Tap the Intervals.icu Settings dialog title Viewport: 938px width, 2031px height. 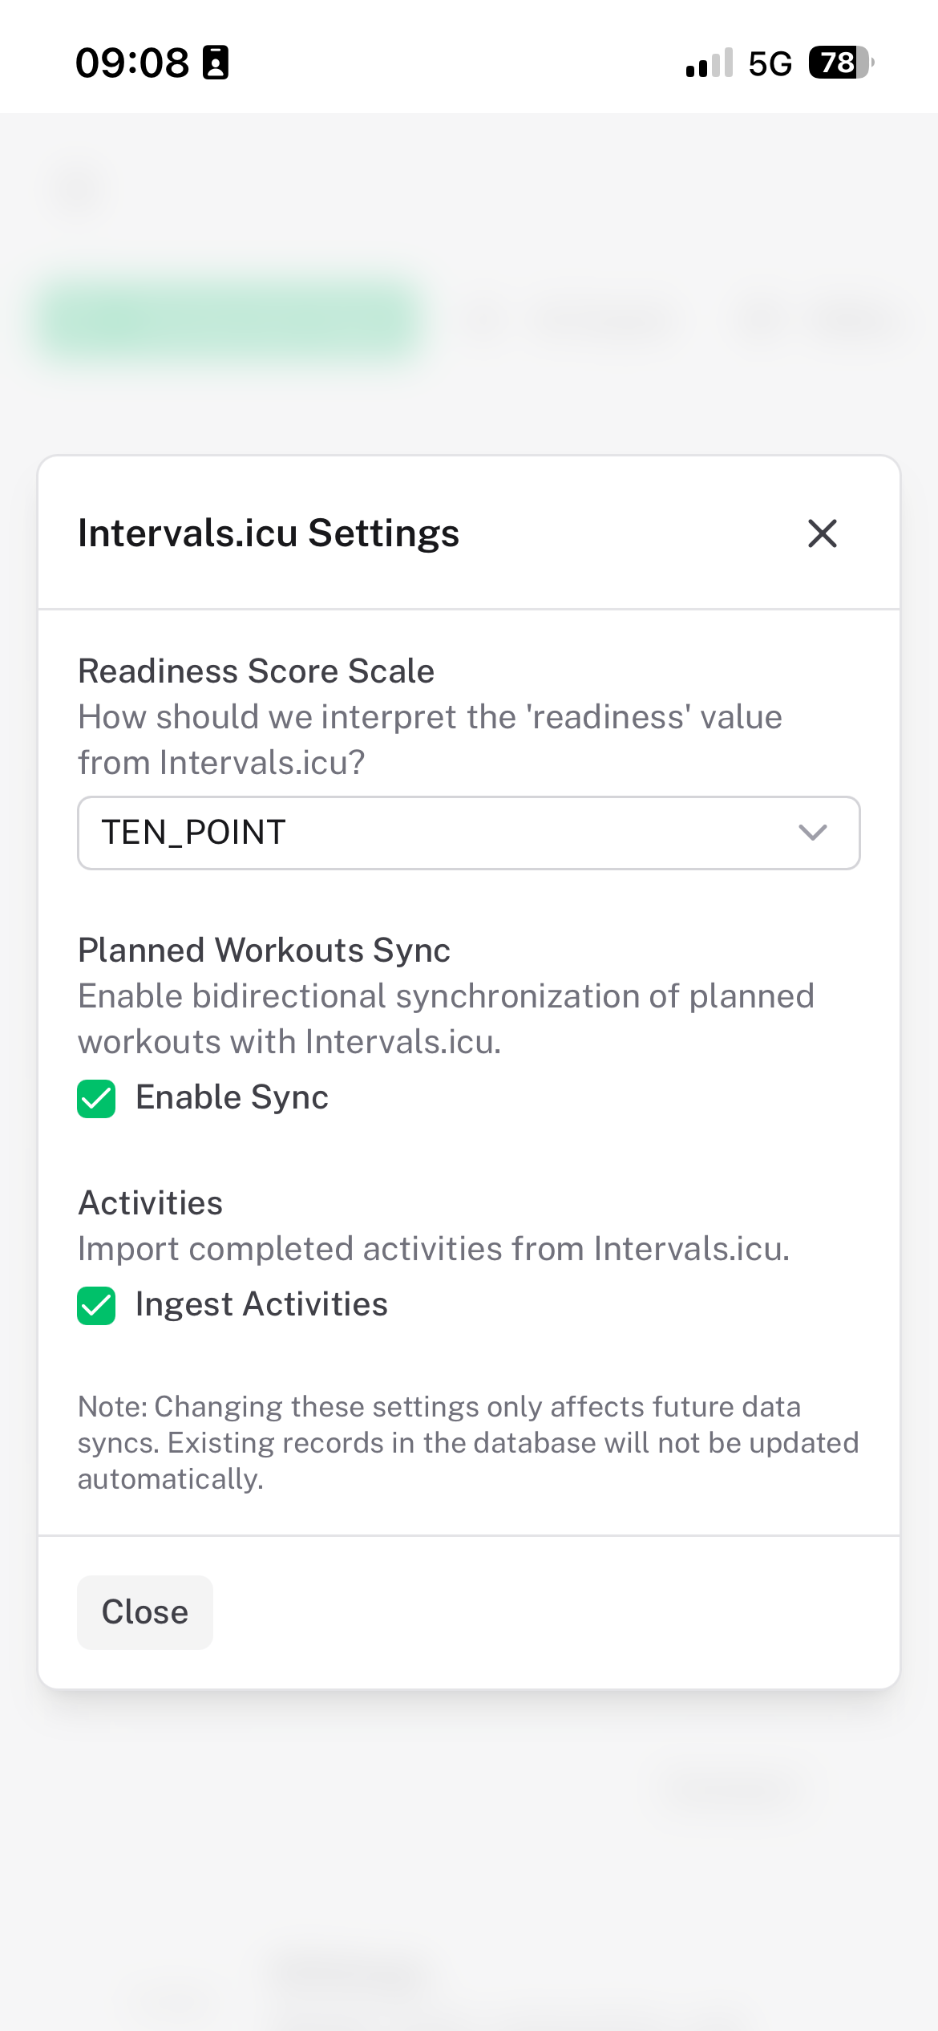269,533
